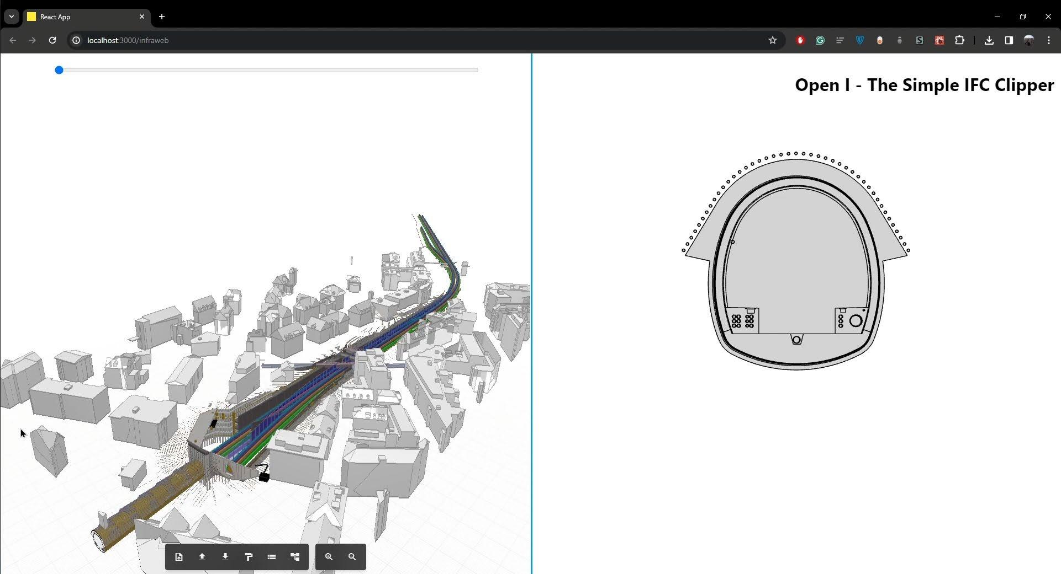Click the download arrow icon in viewer toolbar
This screenshot has height=574, width=1061.
[x=225, y=557]
